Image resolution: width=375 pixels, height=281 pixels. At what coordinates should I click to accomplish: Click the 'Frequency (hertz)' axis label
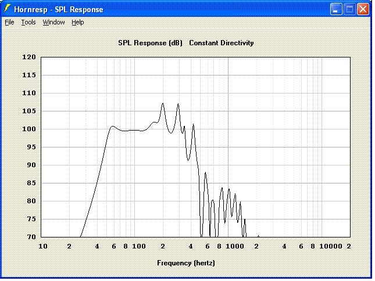click(x=186, y=263)
